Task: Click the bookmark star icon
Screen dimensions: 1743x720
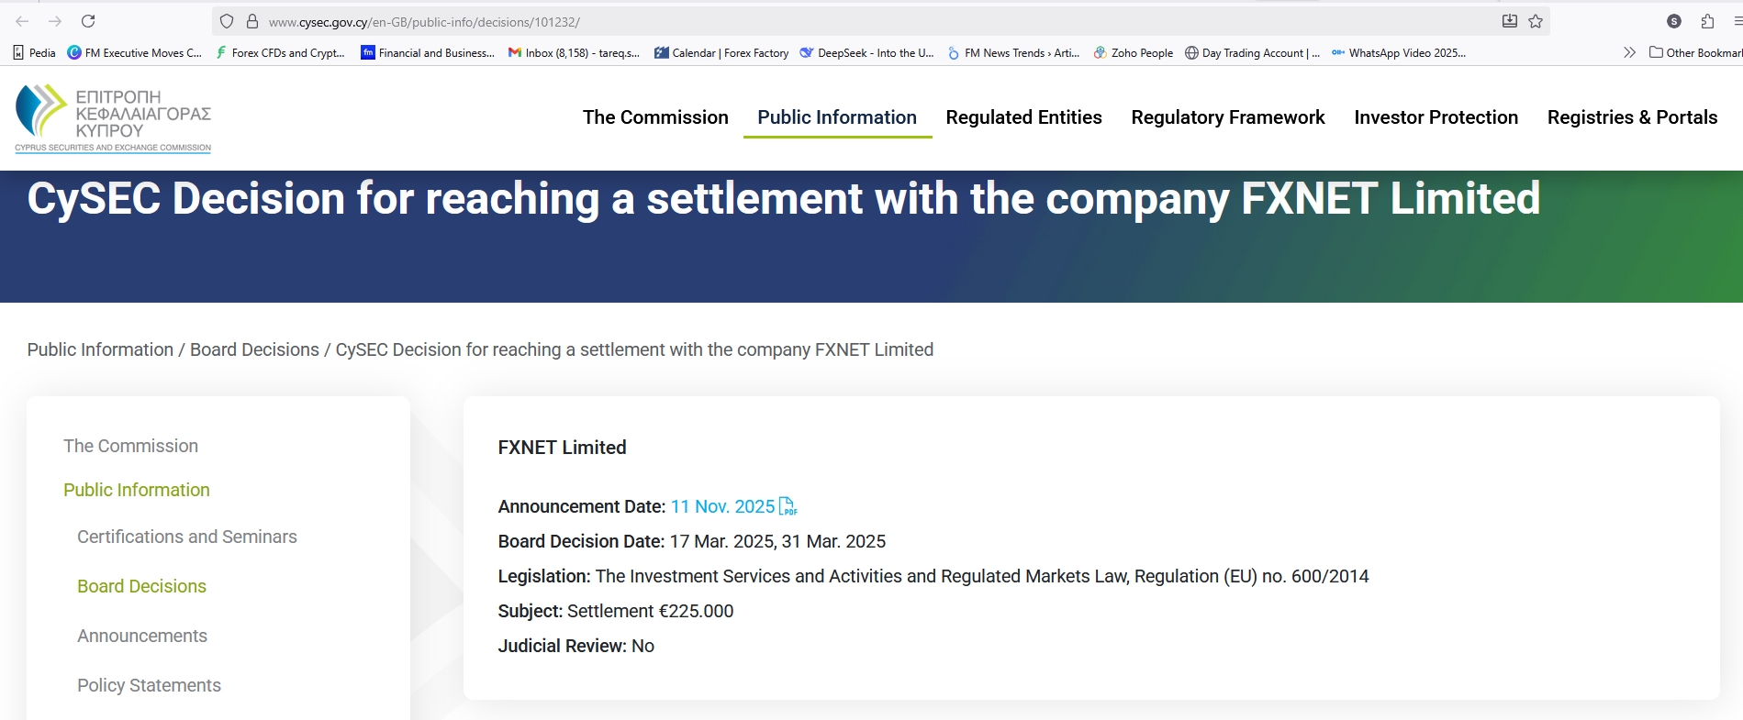Action: (x=1536, y=21)
